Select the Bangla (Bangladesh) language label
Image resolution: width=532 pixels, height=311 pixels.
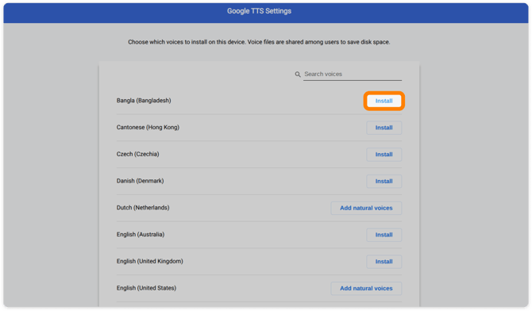[144, 101]
